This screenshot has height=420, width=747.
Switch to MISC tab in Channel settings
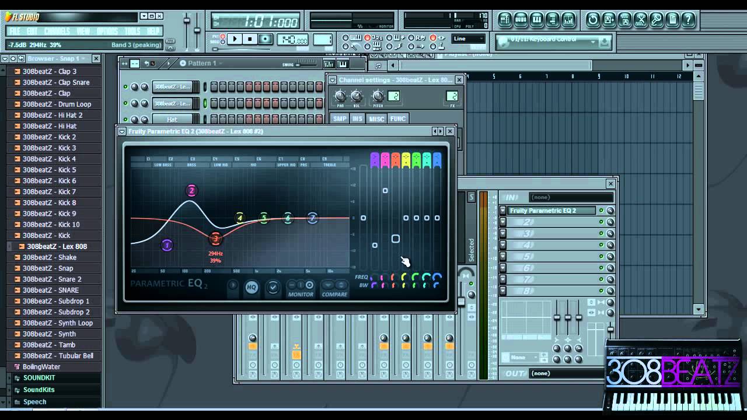tap(376, 118)
